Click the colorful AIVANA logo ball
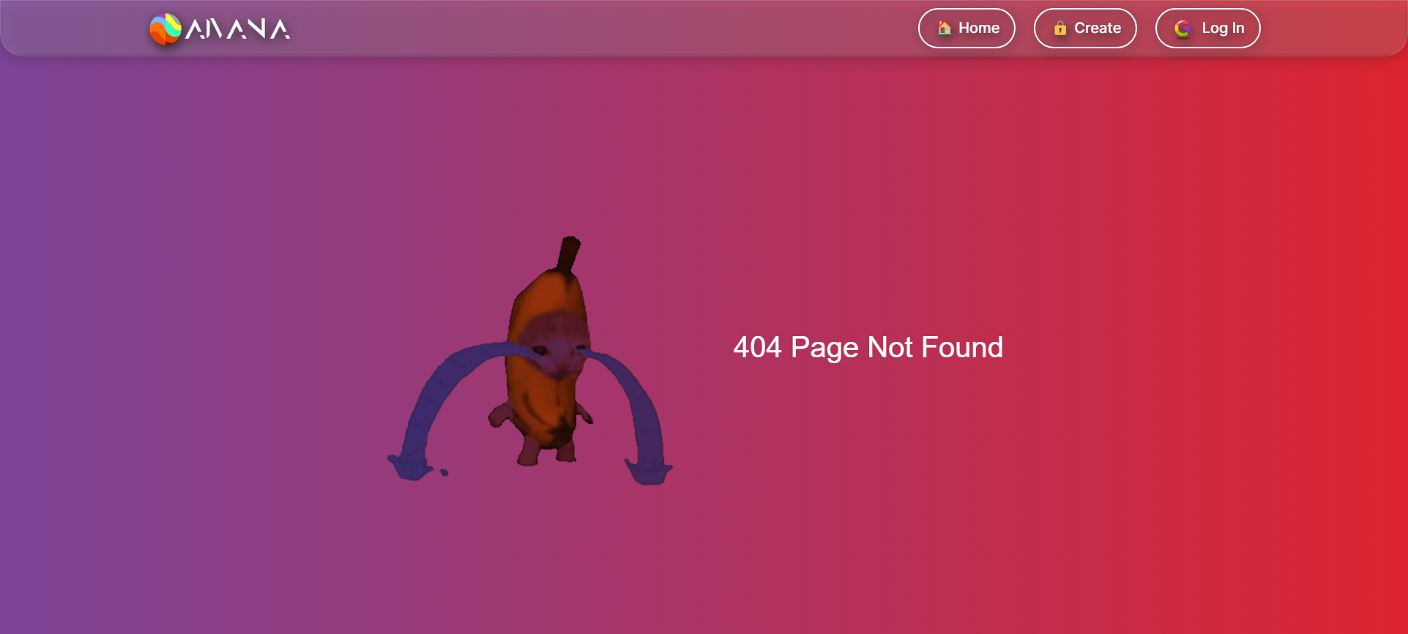The image size is (1408, 634). (x=165, y=29)
